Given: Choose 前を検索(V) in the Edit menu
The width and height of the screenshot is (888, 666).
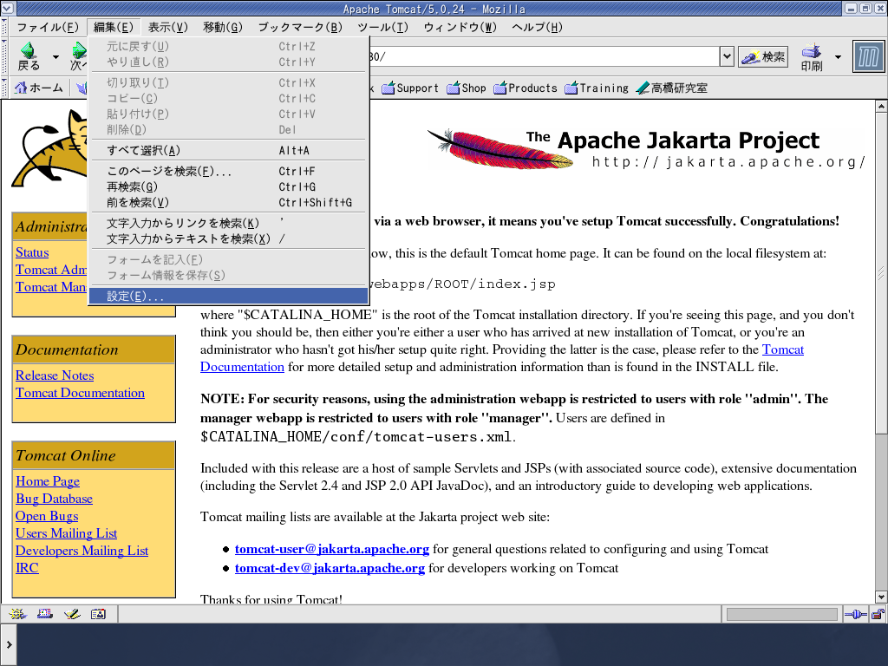Looking at the screenshot, I should pyautogui.click(x=229, y=203).
